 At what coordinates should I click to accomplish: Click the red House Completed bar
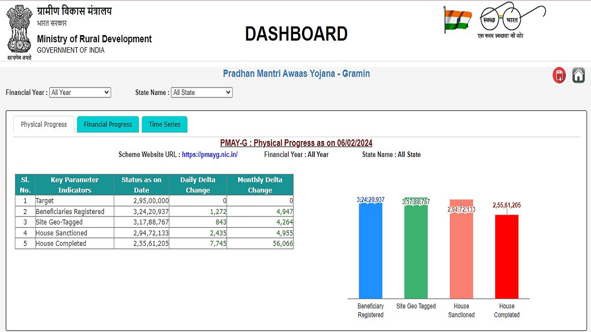coord(507,256)
